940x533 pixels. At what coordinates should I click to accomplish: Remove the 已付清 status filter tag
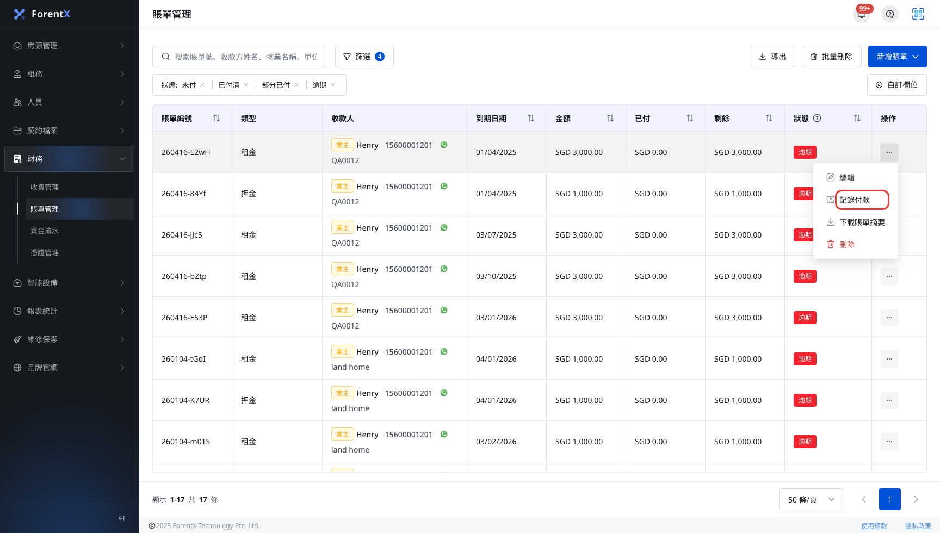tap(246, 85)
